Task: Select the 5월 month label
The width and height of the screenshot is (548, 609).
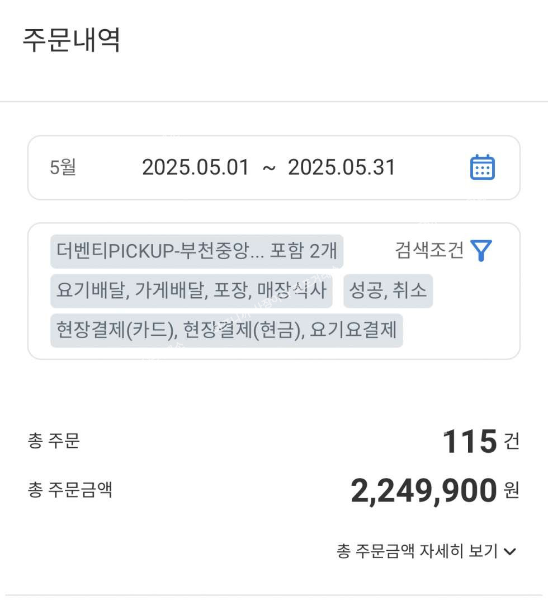Action: pyautogui.click(x=63, y=167)
